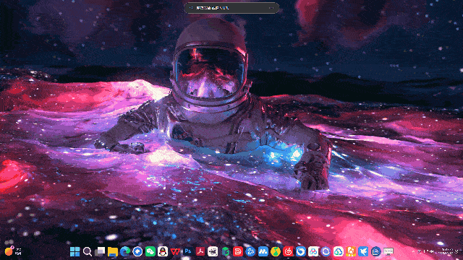Open WeChat from the taskbar
The height and width of the screenshot is (260, 463).
pyautogui.click(x=150, y=251)
